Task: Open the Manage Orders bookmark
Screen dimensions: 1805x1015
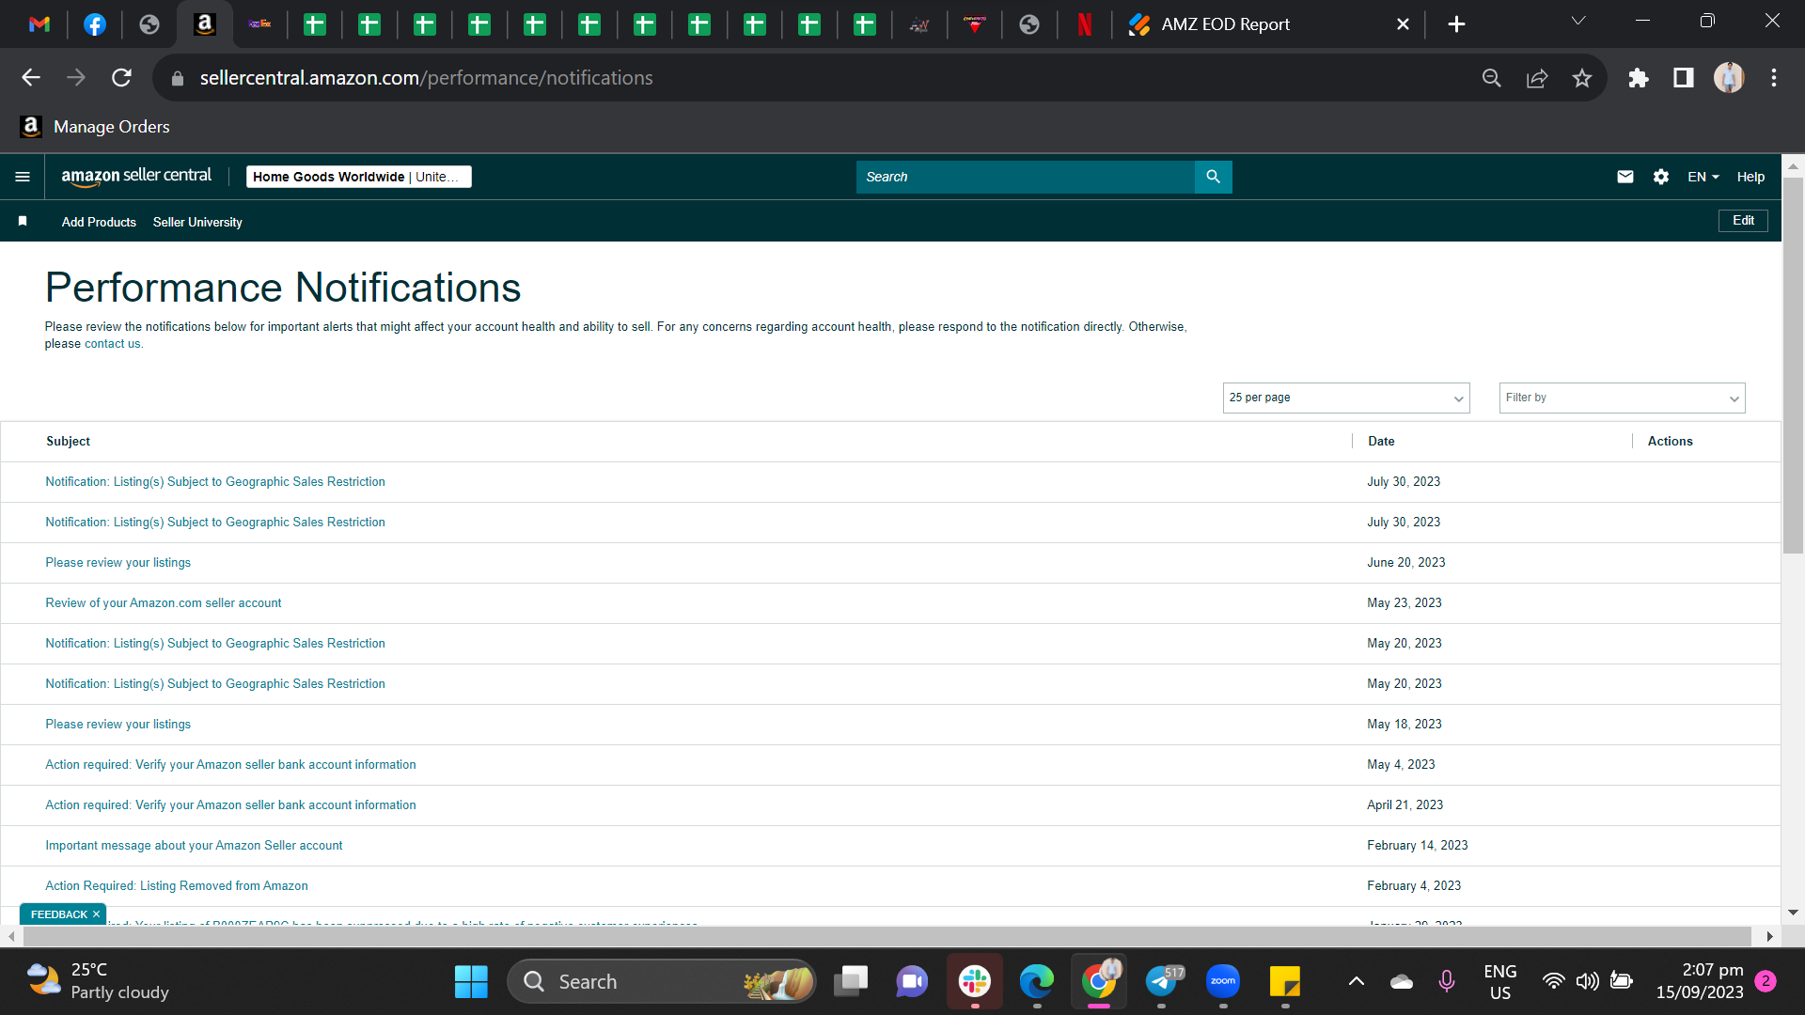Action: pos(95,127)
